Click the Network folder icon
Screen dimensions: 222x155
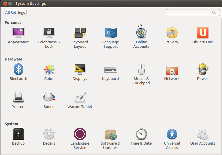(x=172, y=70)
